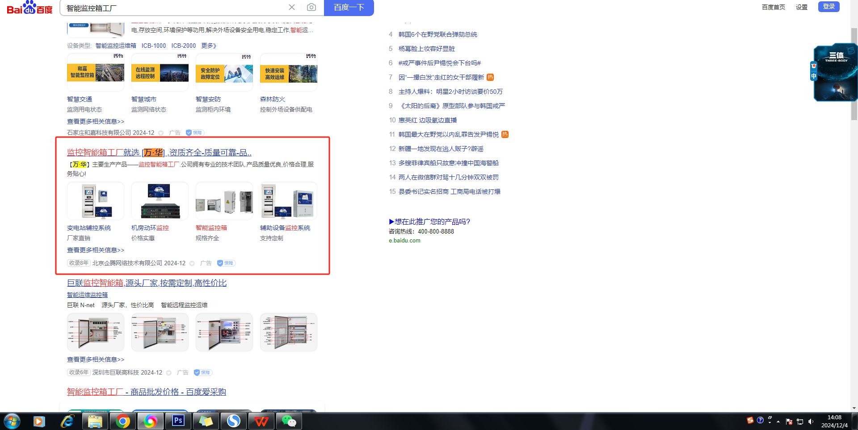Click the blue help icon in the tray
This screenshot has width=858, height=430.
pyautogui.click(x=760, y=420)
